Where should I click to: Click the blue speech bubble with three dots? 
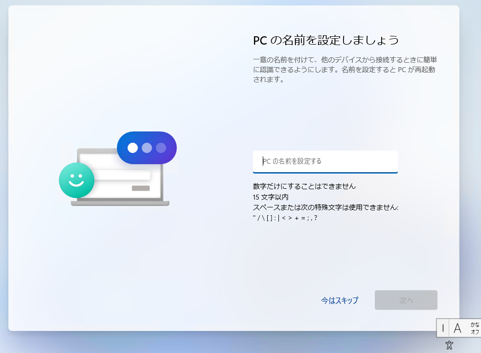146,147
